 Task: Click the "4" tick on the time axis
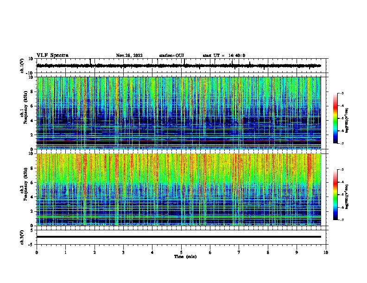pos(152,252)
